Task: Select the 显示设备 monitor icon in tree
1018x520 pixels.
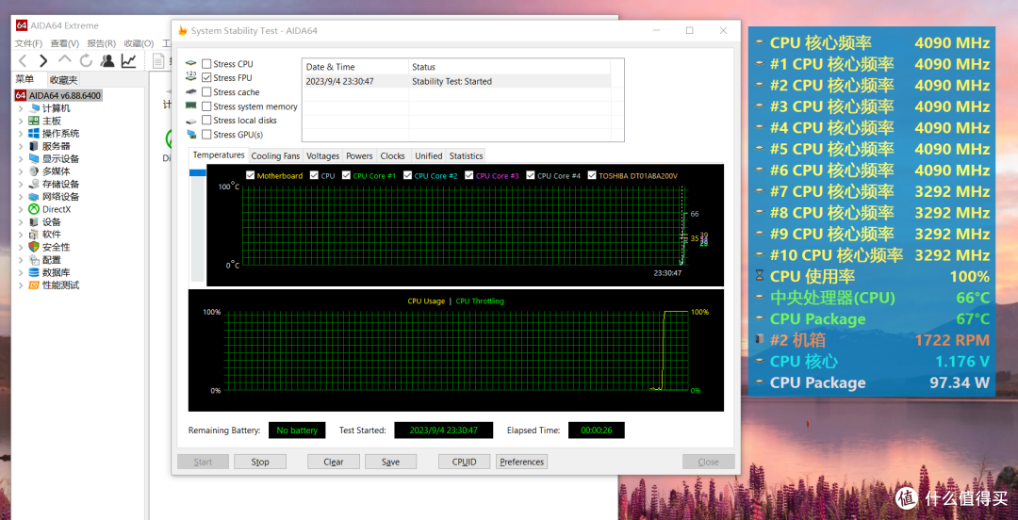Action: pyautogui.click(x=34, y=159)
